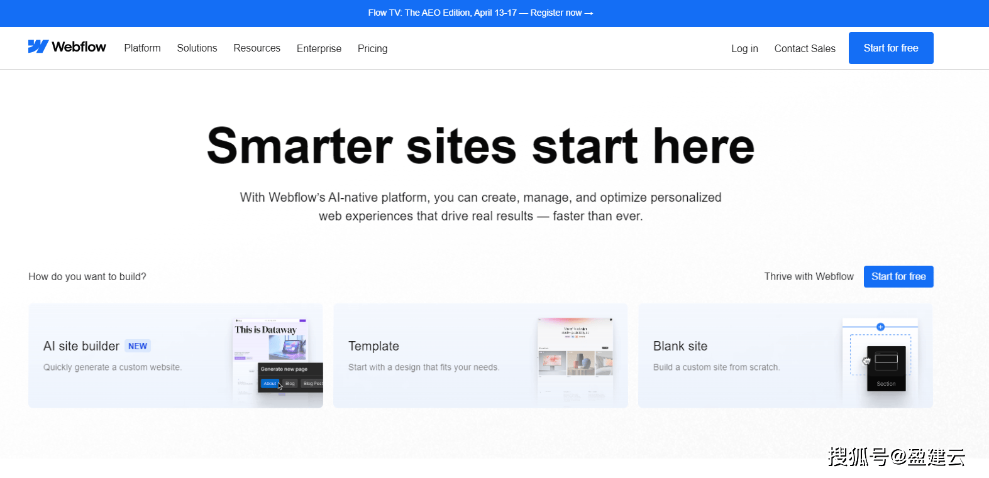Viewport: 989px width, 478px height.
Task: Open the Pricing page
Action: [x=372, y=48]
